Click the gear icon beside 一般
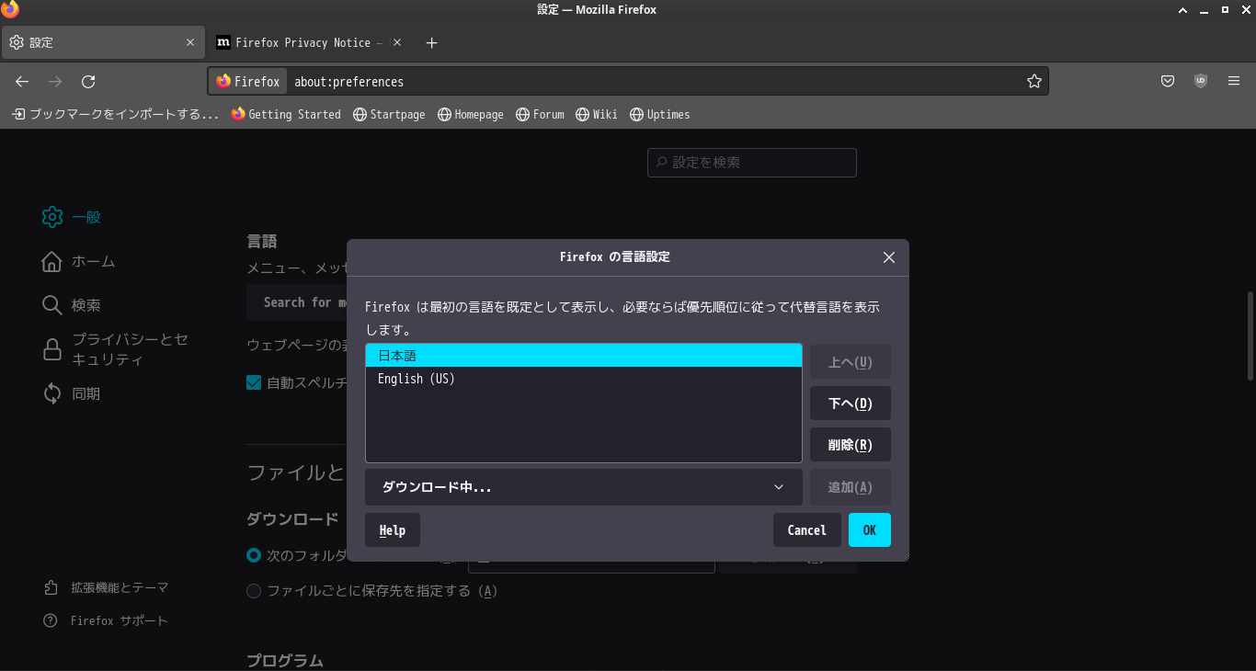This screenshot has height=671, width=1256. coord(52,217)
